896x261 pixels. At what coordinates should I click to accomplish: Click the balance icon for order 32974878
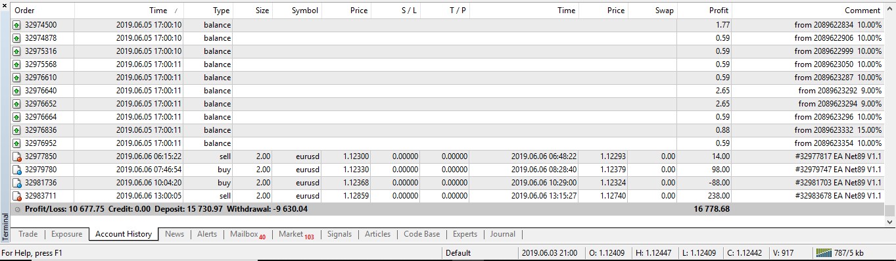[17, 38]
